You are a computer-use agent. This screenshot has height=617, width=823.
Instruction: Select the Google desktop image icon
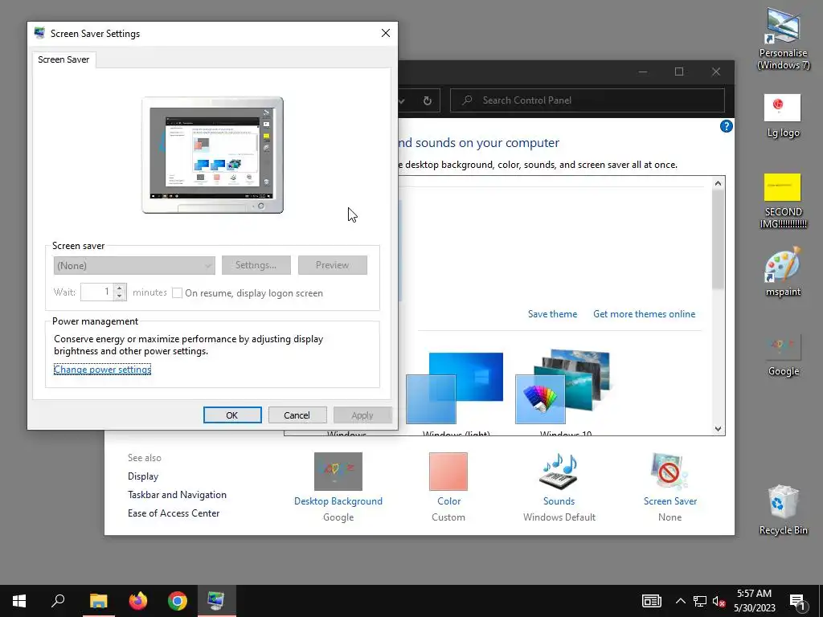783,356
